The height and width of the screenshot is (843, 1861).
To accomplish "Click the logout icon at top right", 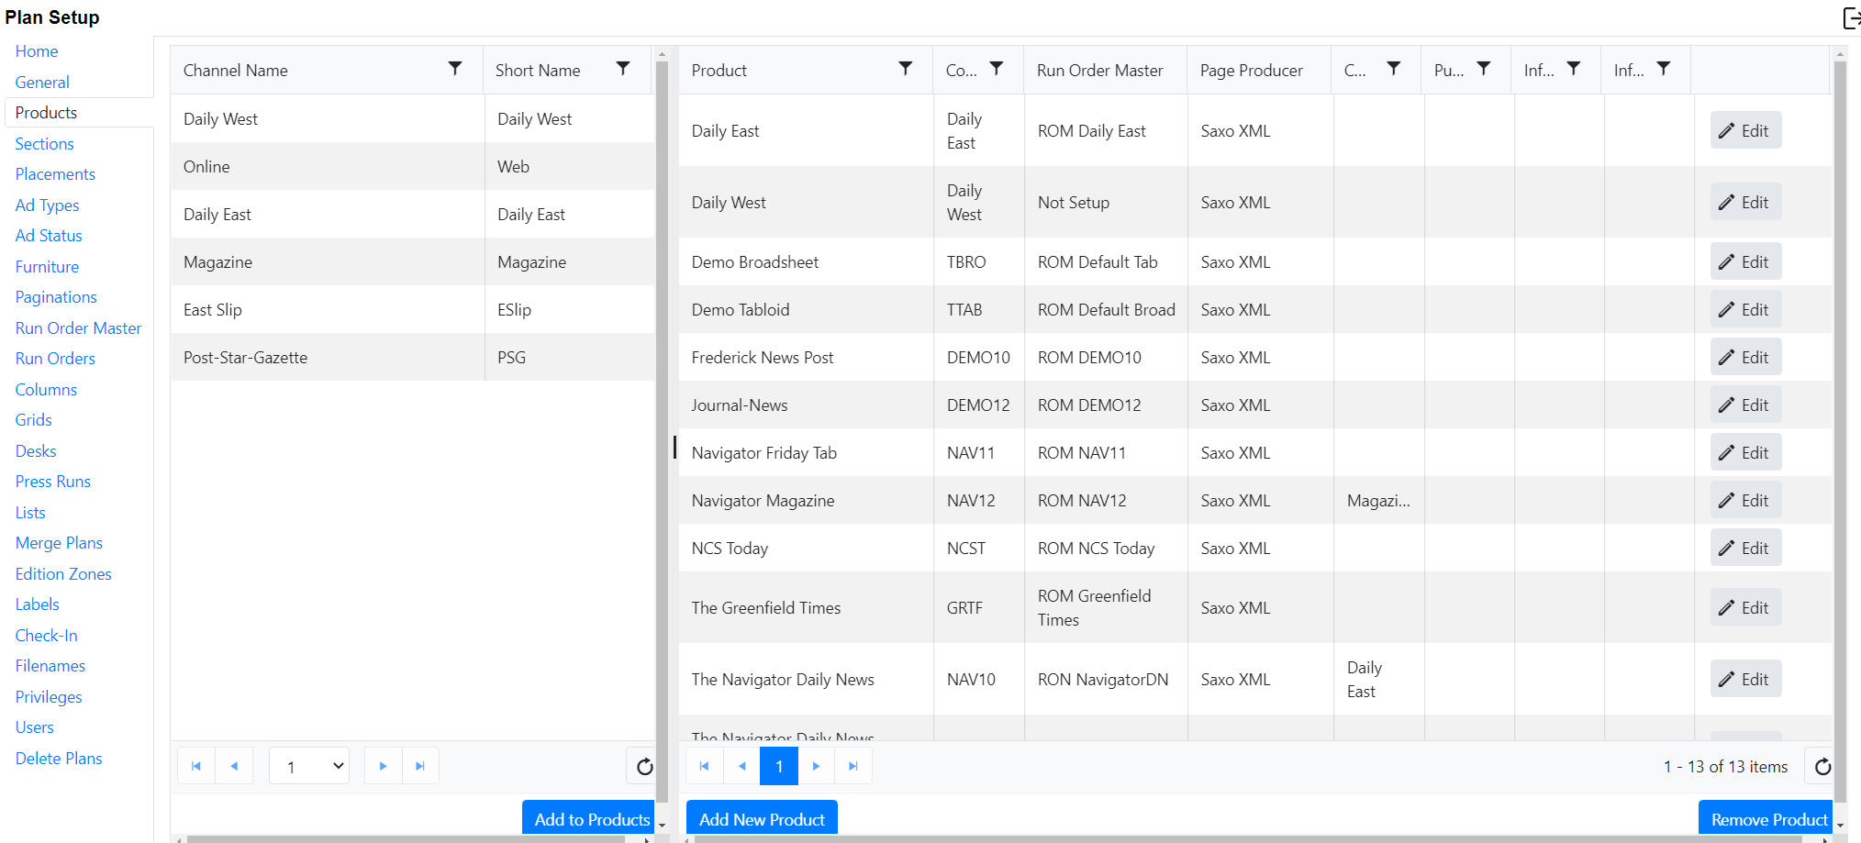I will [x=1851, y=17].
